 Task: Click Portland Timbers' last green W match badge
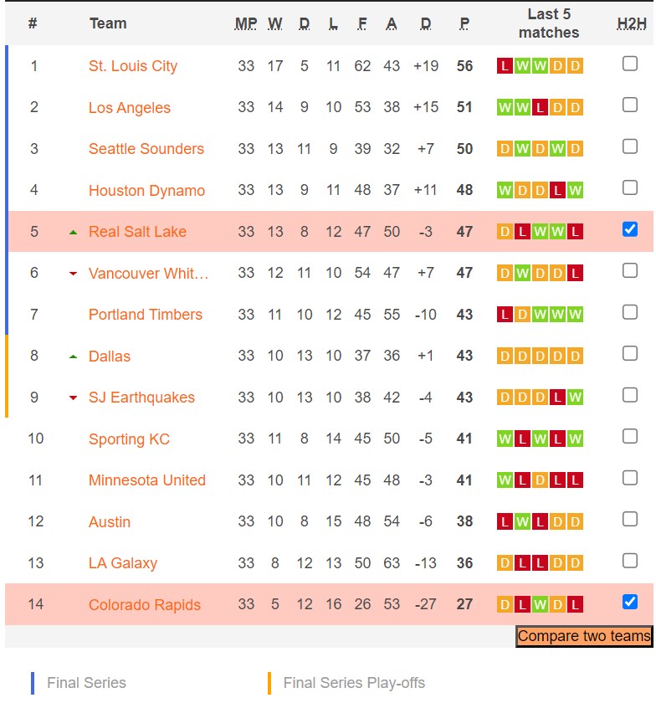coord(575,315)
